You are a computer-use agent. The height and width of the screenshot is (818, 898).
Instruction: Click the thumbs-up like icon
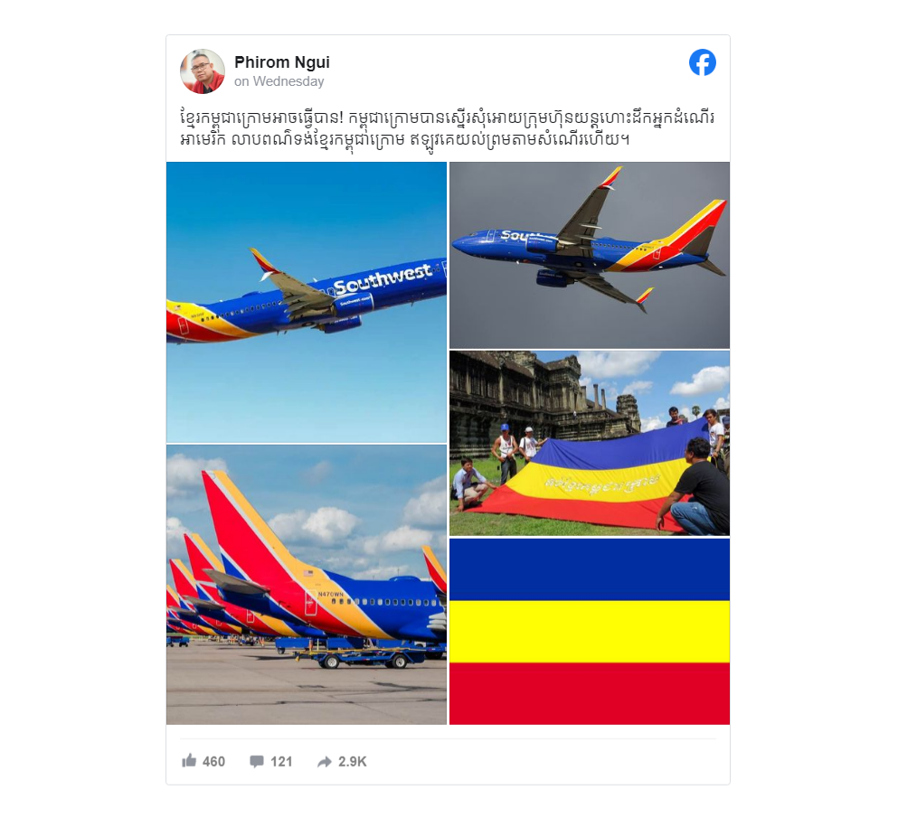189,761
